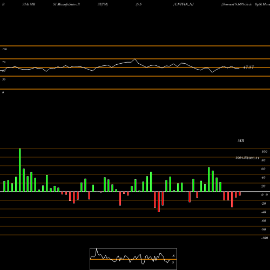The height and width of the screenshot is (270, 270).
Task: Click the 'SI MunafaSutraR' header text
Action: (66, 4)
